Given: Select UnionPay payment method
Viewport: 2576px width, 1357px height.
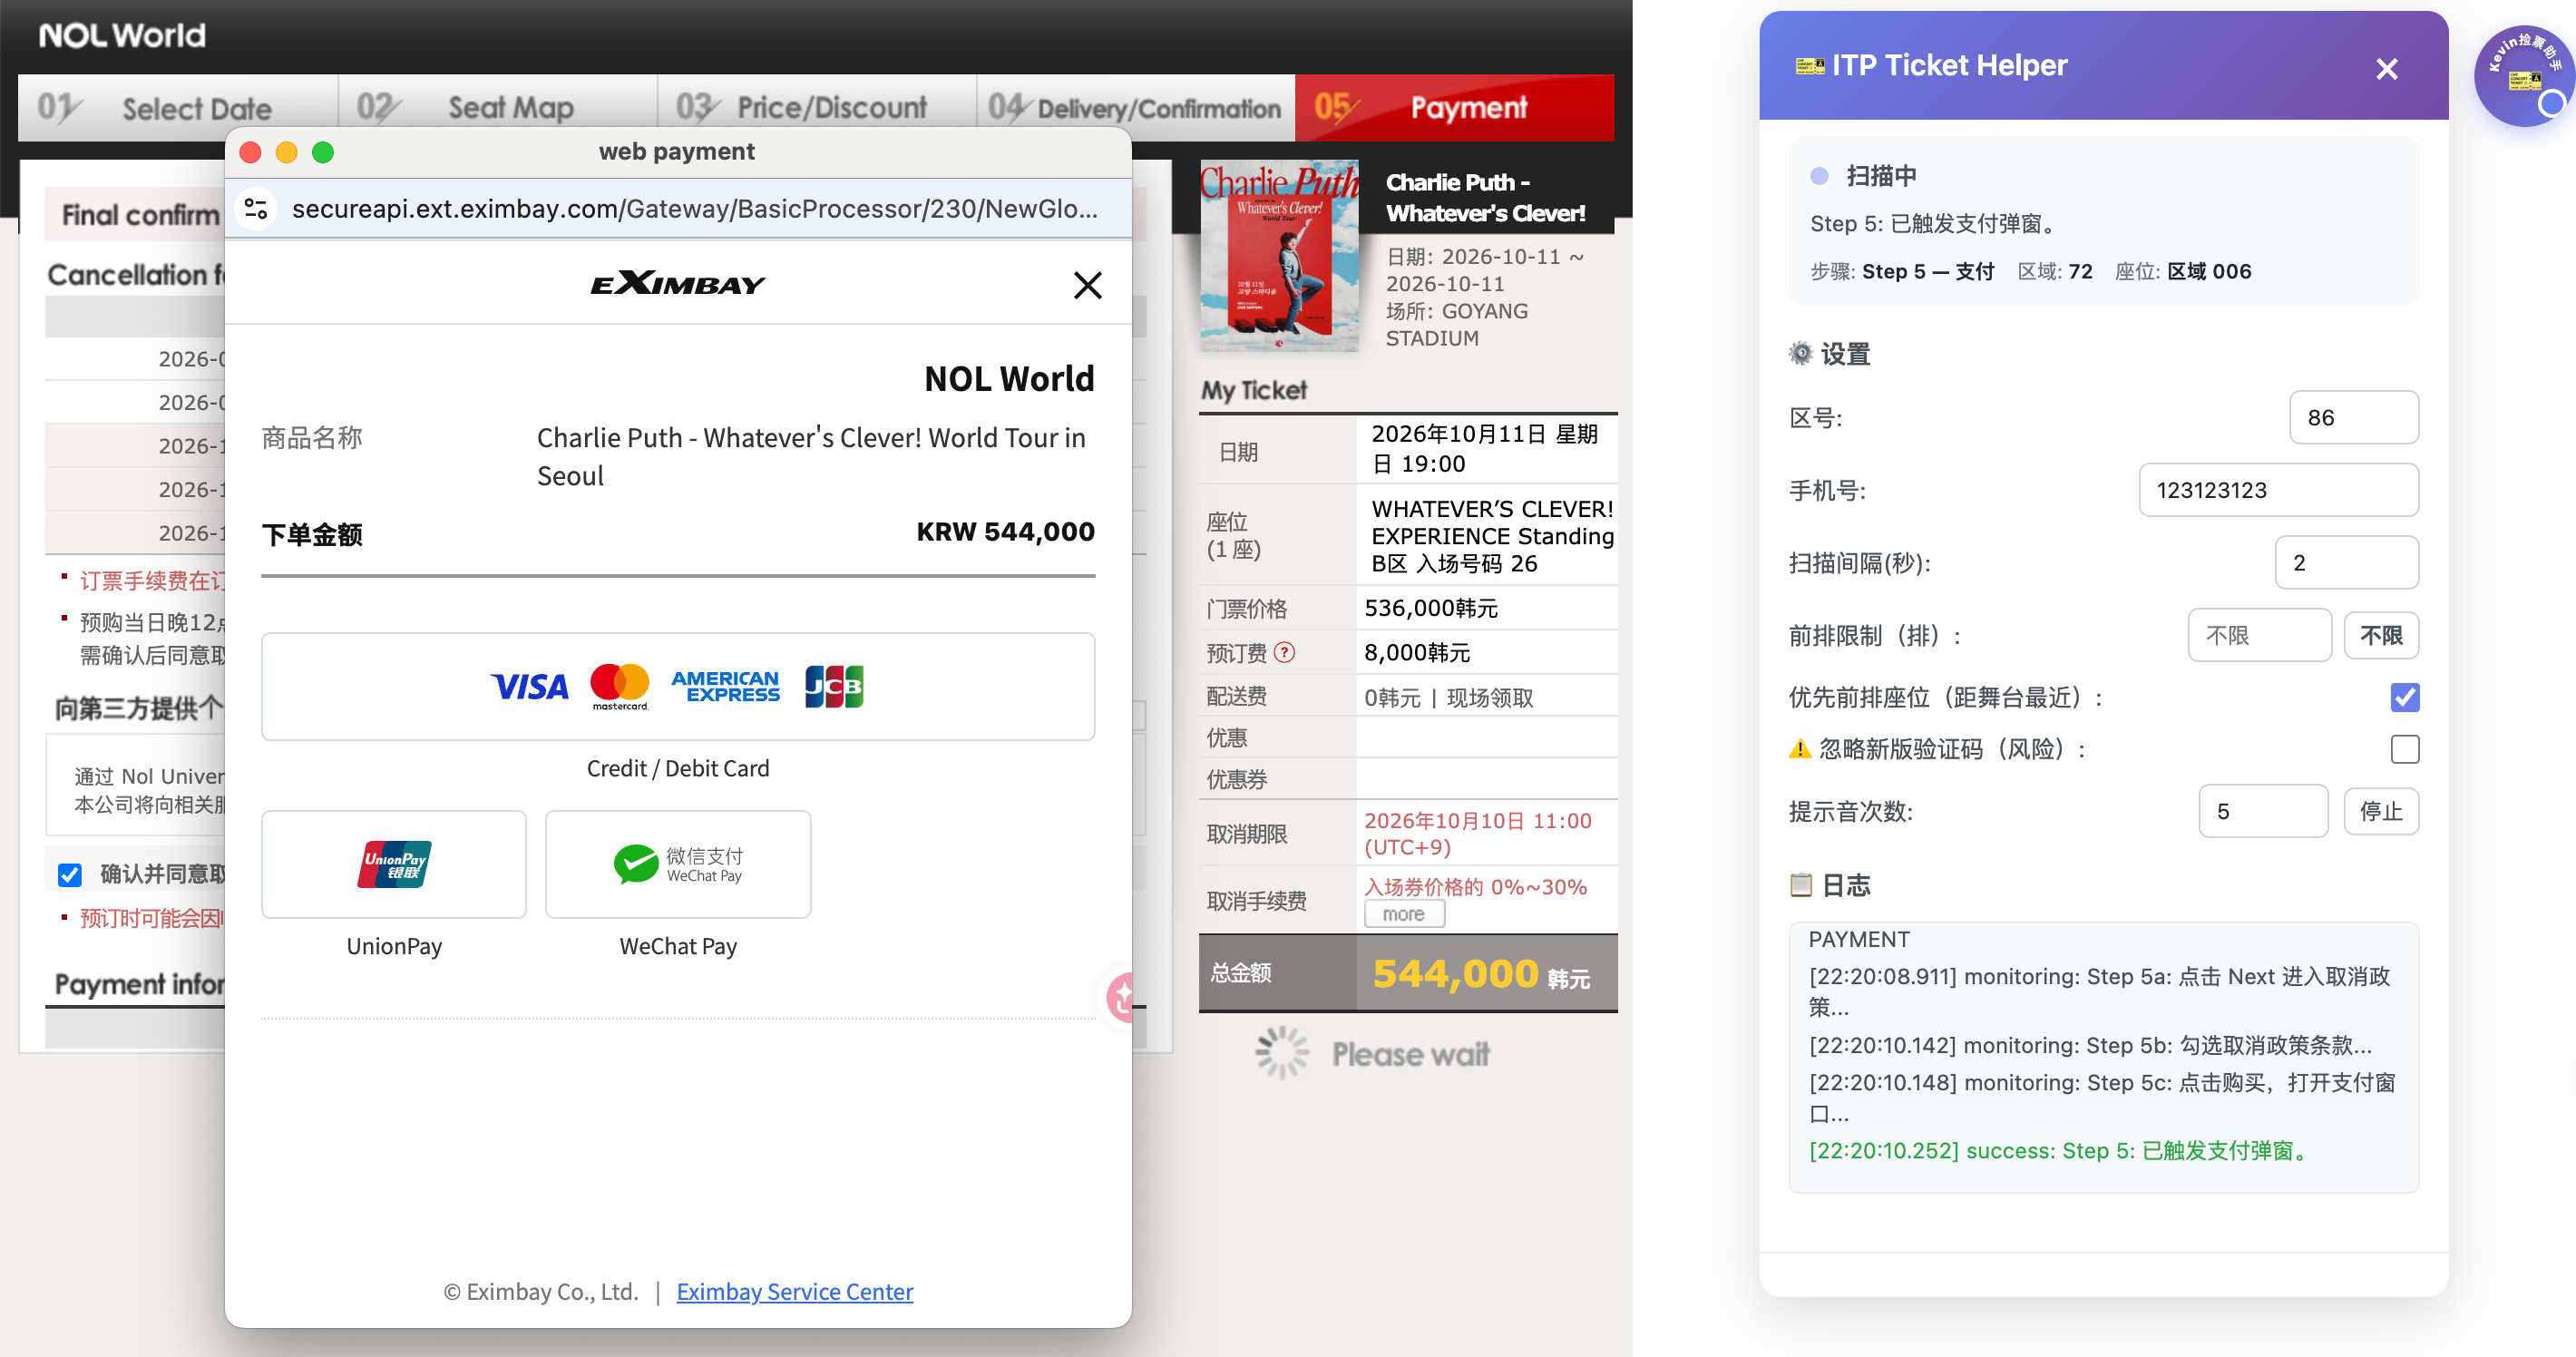Looking at the screenshot, I should [x=394, y=864].
